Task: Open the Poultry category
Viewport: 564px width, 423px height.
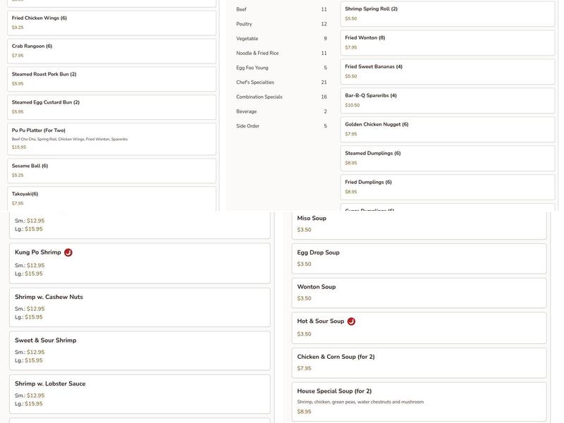Action: (281, 24)
